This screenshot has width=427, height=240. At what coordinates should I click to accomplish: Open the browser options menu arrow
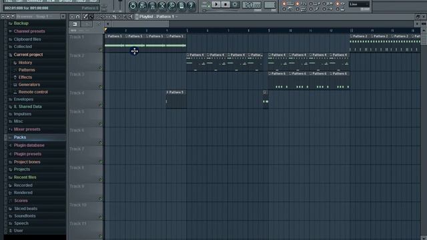(3, 17)
